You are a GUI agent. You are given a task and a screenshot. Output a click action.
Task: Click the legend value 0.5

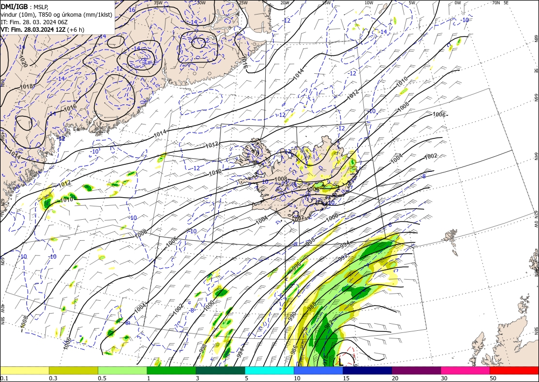coord(102,378)
